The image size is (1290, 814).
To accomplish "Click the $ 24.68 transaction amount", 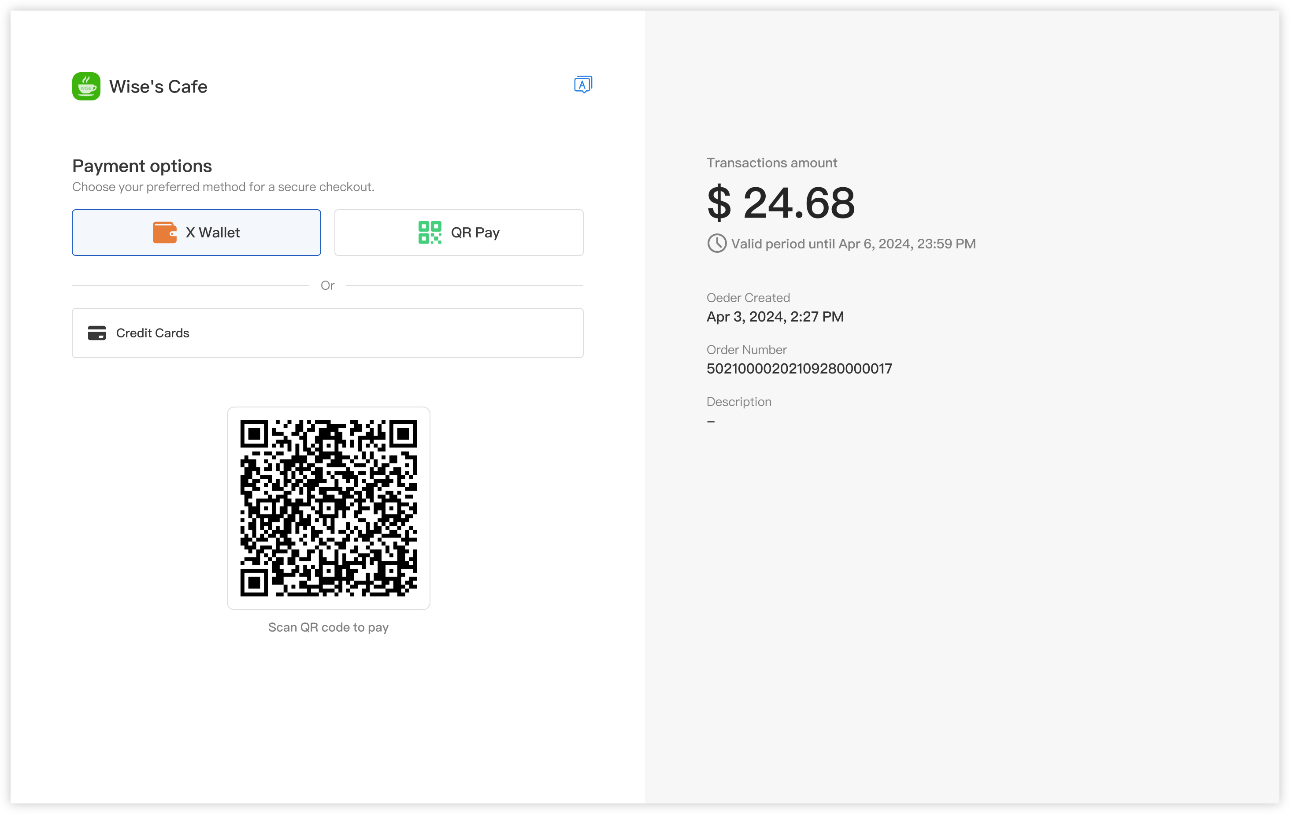I will pyautogui.click(x=781, y=203).
